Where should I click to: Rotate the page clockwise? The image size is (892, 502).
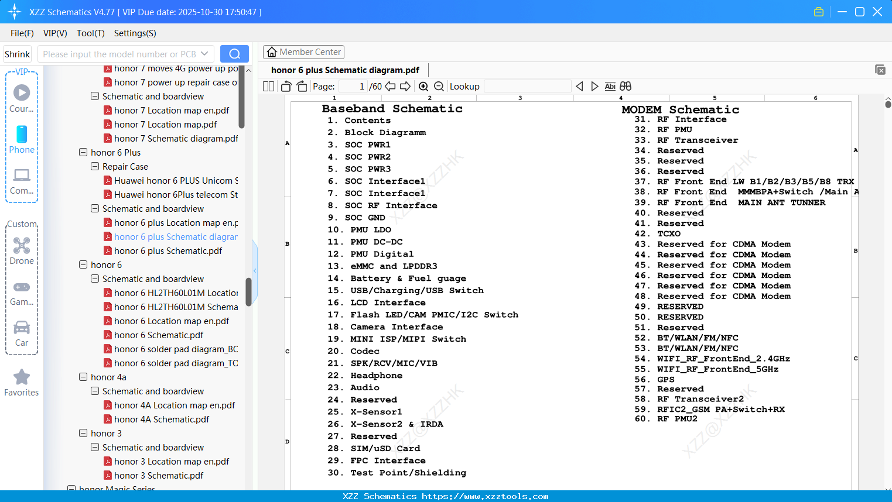point(302,87)
